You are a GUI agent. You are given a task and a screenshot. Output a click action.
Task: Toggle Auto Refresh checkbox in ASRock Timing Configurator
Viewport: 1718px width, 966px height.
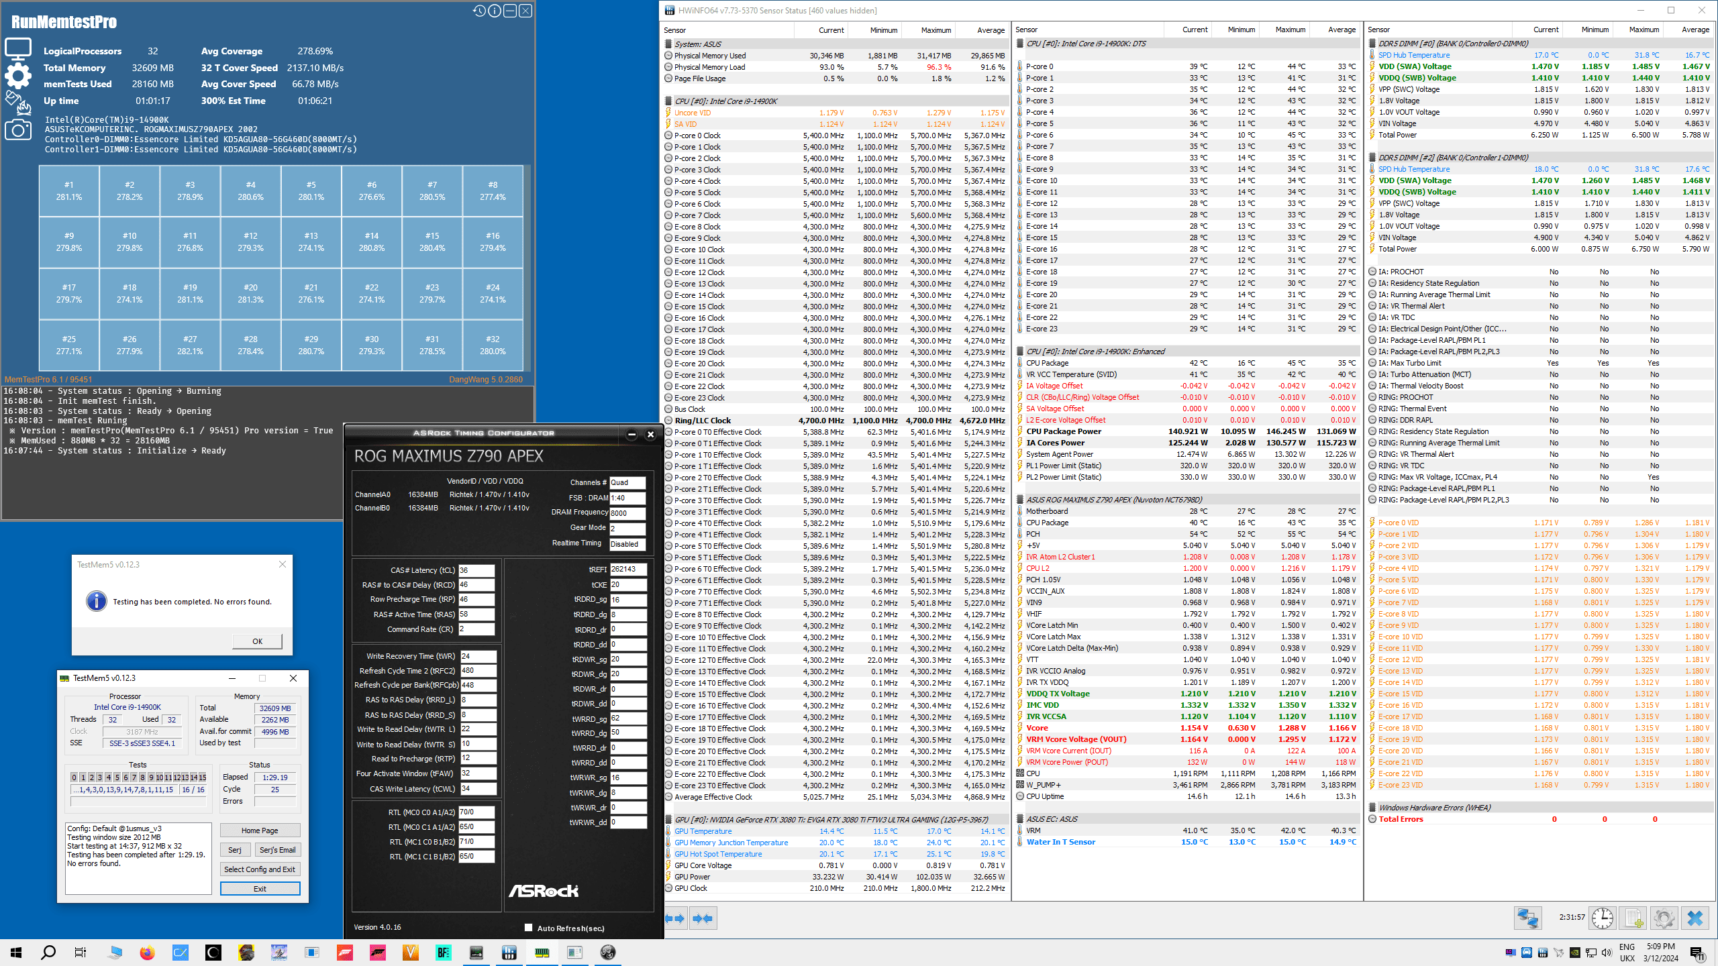(528, 928)
